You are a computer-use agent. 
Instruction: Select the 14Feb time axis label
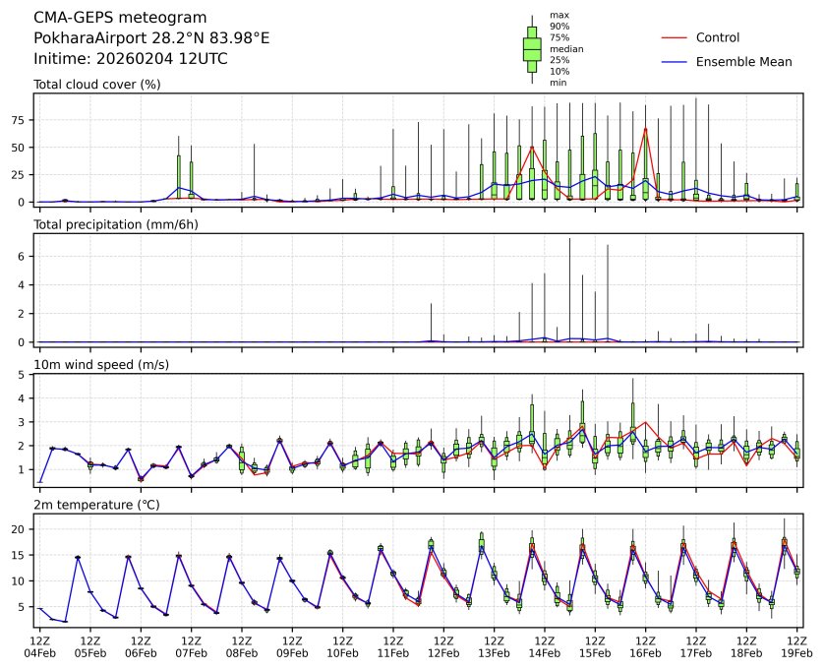coord(545,651)
